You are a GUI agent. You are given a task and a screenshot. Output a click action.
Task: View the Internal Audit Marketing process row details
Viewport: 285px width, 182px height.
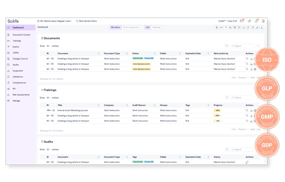click(247, 110)
